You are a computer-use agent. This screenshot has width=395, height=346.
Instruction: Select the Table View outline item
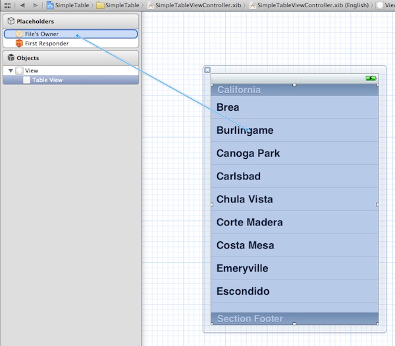(47, 80)
